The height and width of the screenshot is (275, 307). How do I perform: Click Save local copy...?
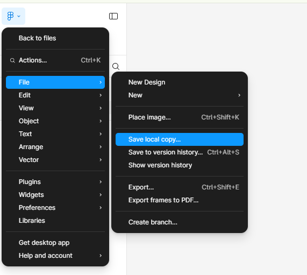coord(180,139)
